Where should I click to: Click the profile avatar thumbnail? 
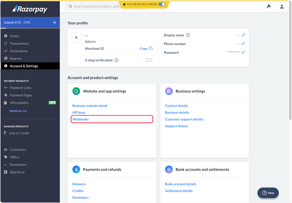click(x=76, y=37)
